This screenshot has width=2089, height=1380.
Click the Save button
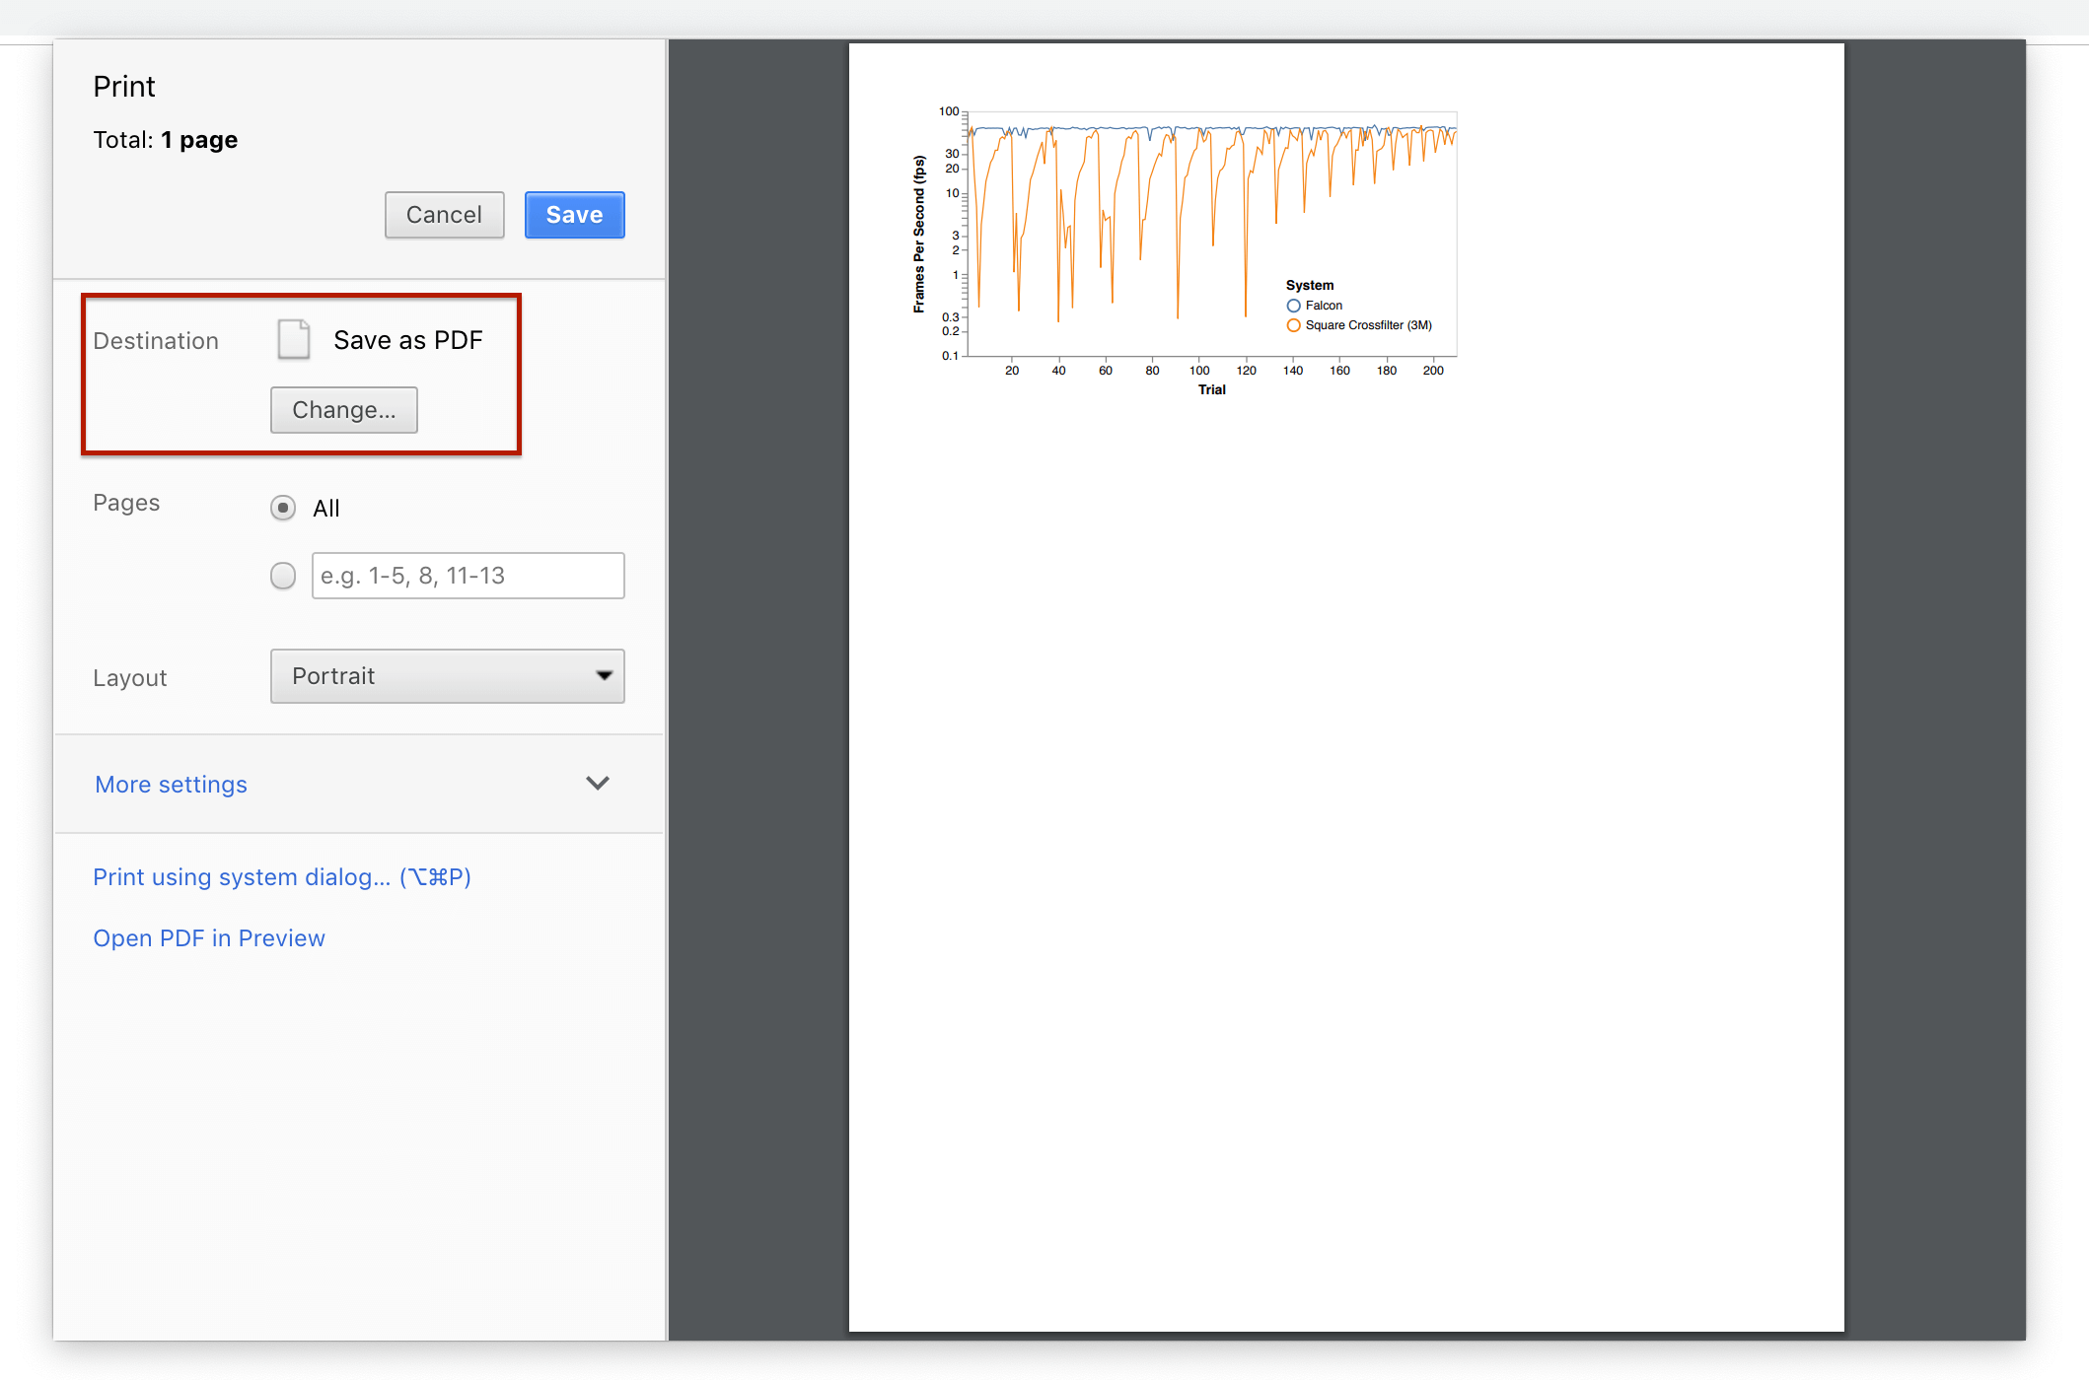(x=575, y=215)
